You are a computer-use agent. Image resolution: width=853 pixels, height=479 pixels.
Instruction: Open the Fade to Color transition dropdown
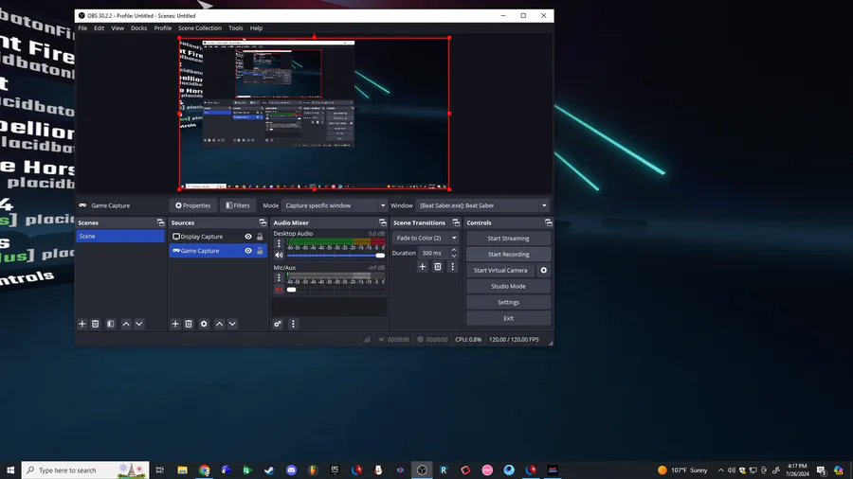tap(425, 238)
